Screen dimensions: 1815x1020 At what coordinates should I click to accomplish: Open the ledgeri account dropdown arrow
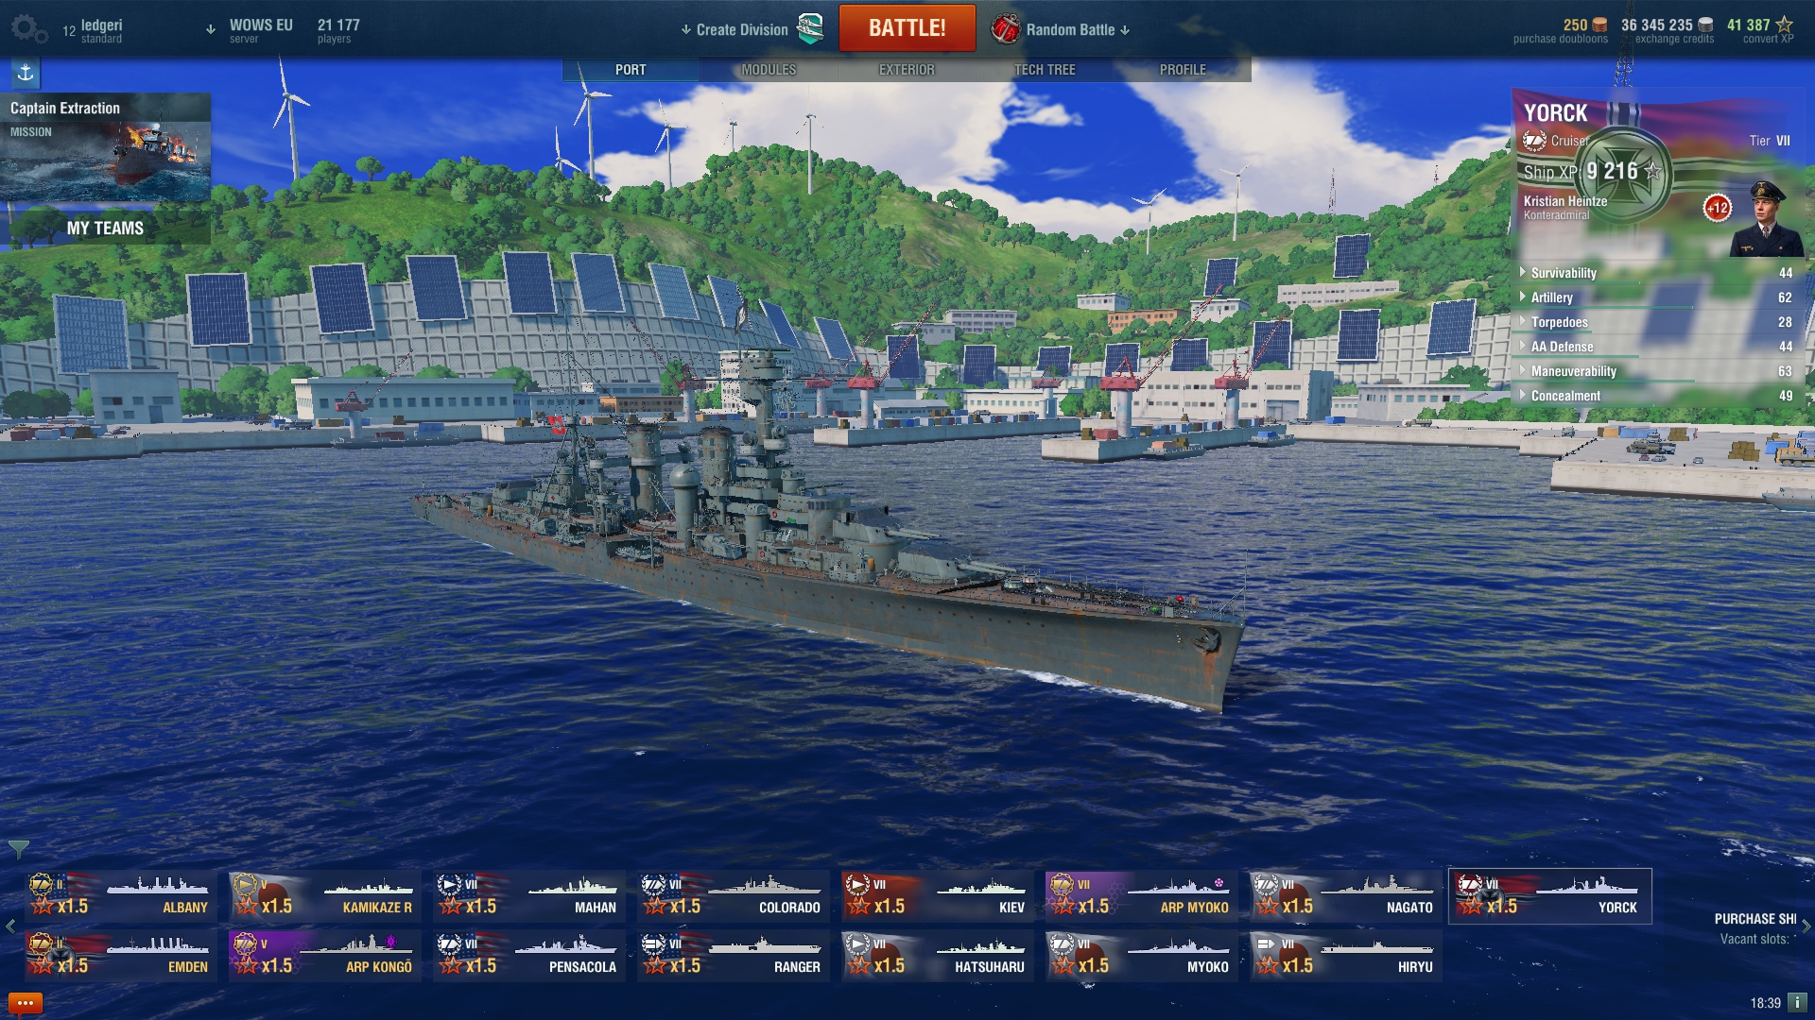click(x=210, y=30)
